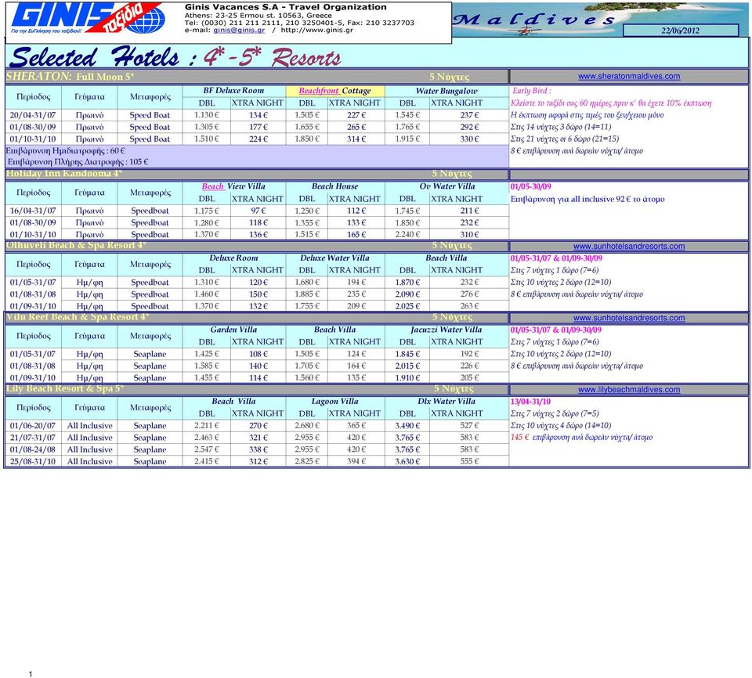Click the 'Επιβάρυνση Ημιδιατροφής : 60 €' line

tap(65, 151)
